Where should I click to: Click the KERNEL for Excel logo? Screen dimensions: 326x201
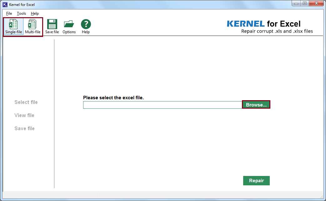pos(263,24)
